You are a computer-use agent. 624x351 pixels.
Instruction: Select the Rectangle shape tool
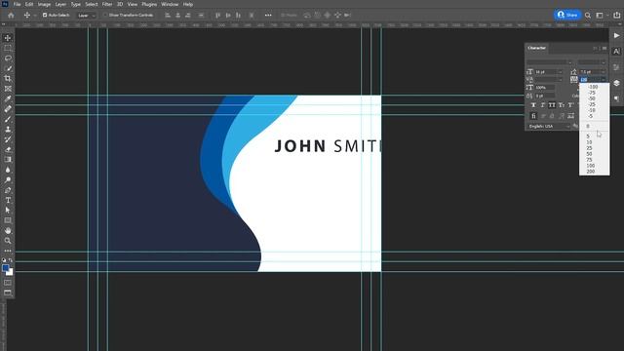pos(8,220)
